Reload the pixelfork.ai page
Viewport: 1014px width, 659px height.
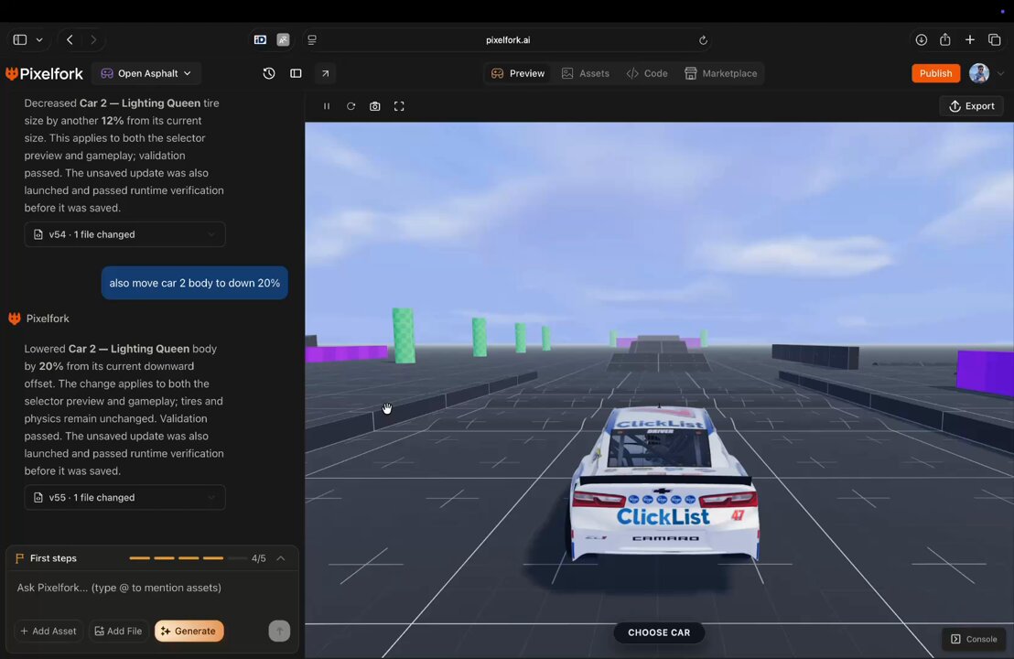[703, 40]
